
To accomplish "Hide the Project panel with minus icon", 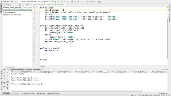I will pos(30,5).
